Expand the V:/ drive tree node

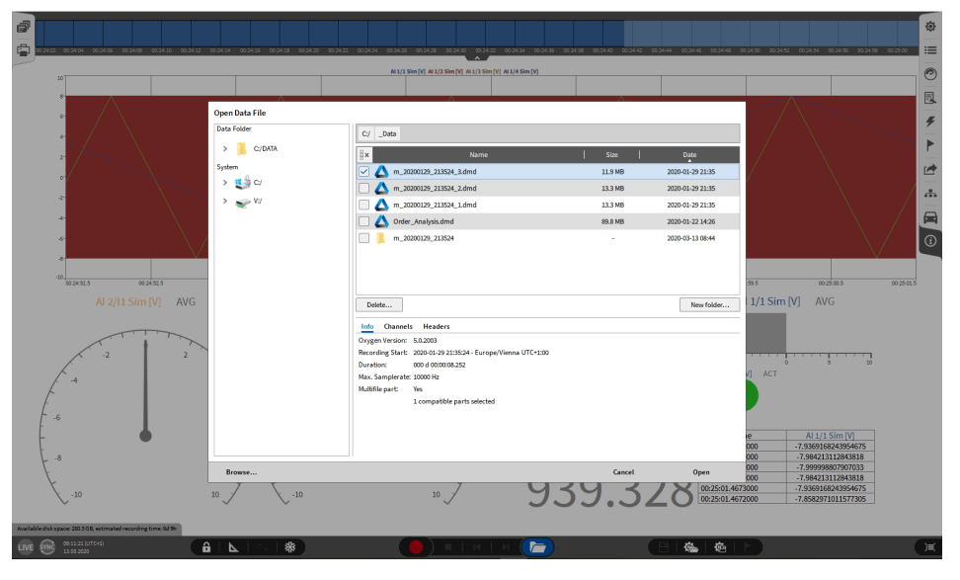(225, 201)
